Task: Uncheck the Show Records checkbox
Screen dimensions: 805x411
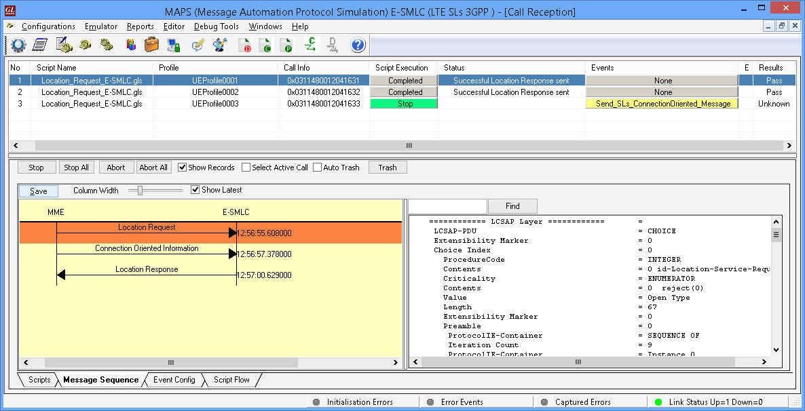Action: point(183,168)
